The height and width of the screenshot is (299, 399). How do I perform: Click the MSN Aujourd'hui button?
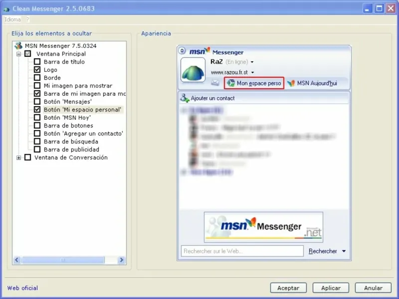312,83
